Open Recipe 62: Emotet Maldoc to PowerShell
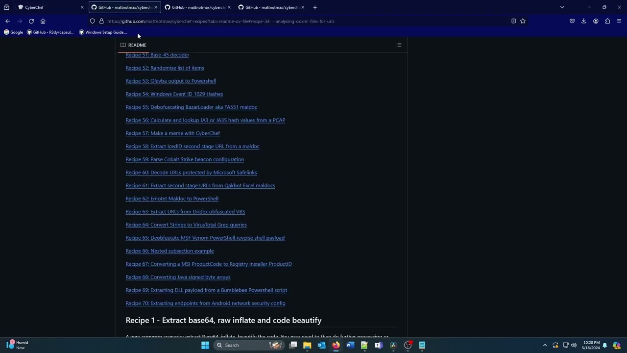The height and width of the screenshot is (353, 627). tap(172, 199)
